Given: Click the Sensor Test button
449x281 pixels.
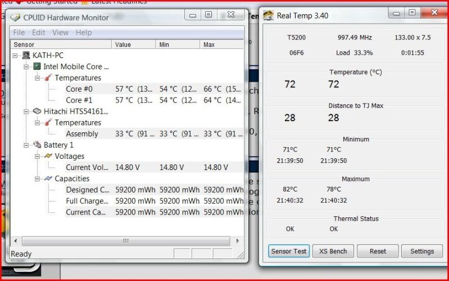Looking at the screenshot, I should [x=289, y=251].
